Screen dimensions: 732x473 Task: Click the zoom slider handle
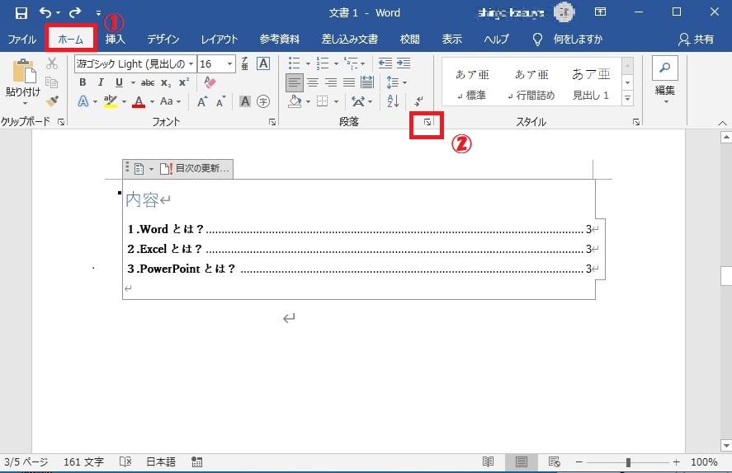(x=628, y=461)
